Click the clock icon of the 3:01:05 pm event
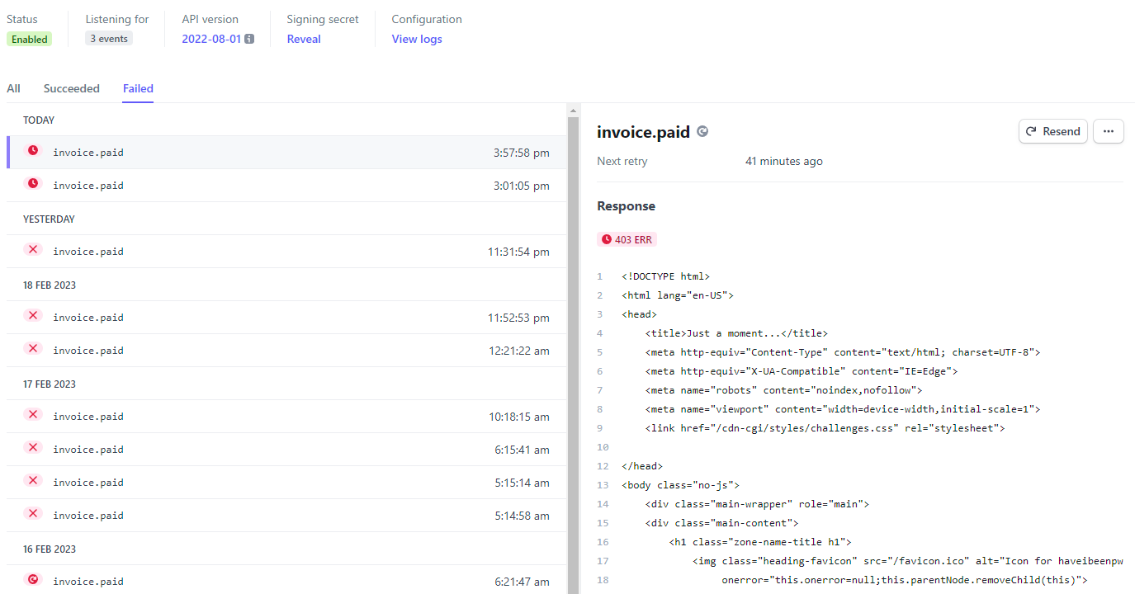 tap(33, 183)
